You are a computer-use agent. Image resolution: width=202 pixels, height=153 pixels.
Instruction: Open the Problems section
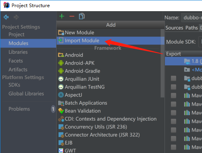pyautogui.click(x=19, y=109)
